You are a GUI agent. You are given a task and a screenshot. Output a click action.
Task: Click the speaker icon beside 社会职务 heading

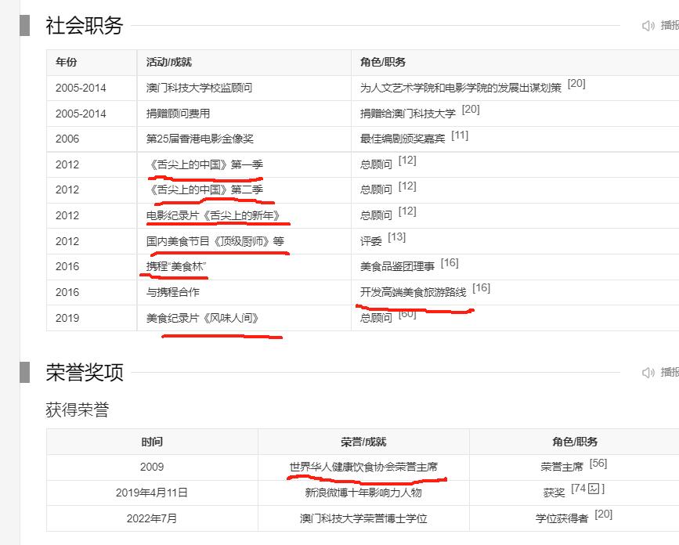pos(648,26)
